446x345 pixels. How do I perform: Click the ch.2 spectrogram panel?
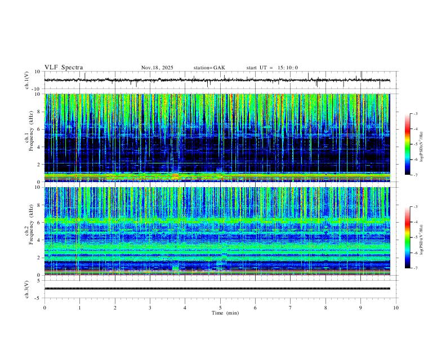click(x=217, y=231)
